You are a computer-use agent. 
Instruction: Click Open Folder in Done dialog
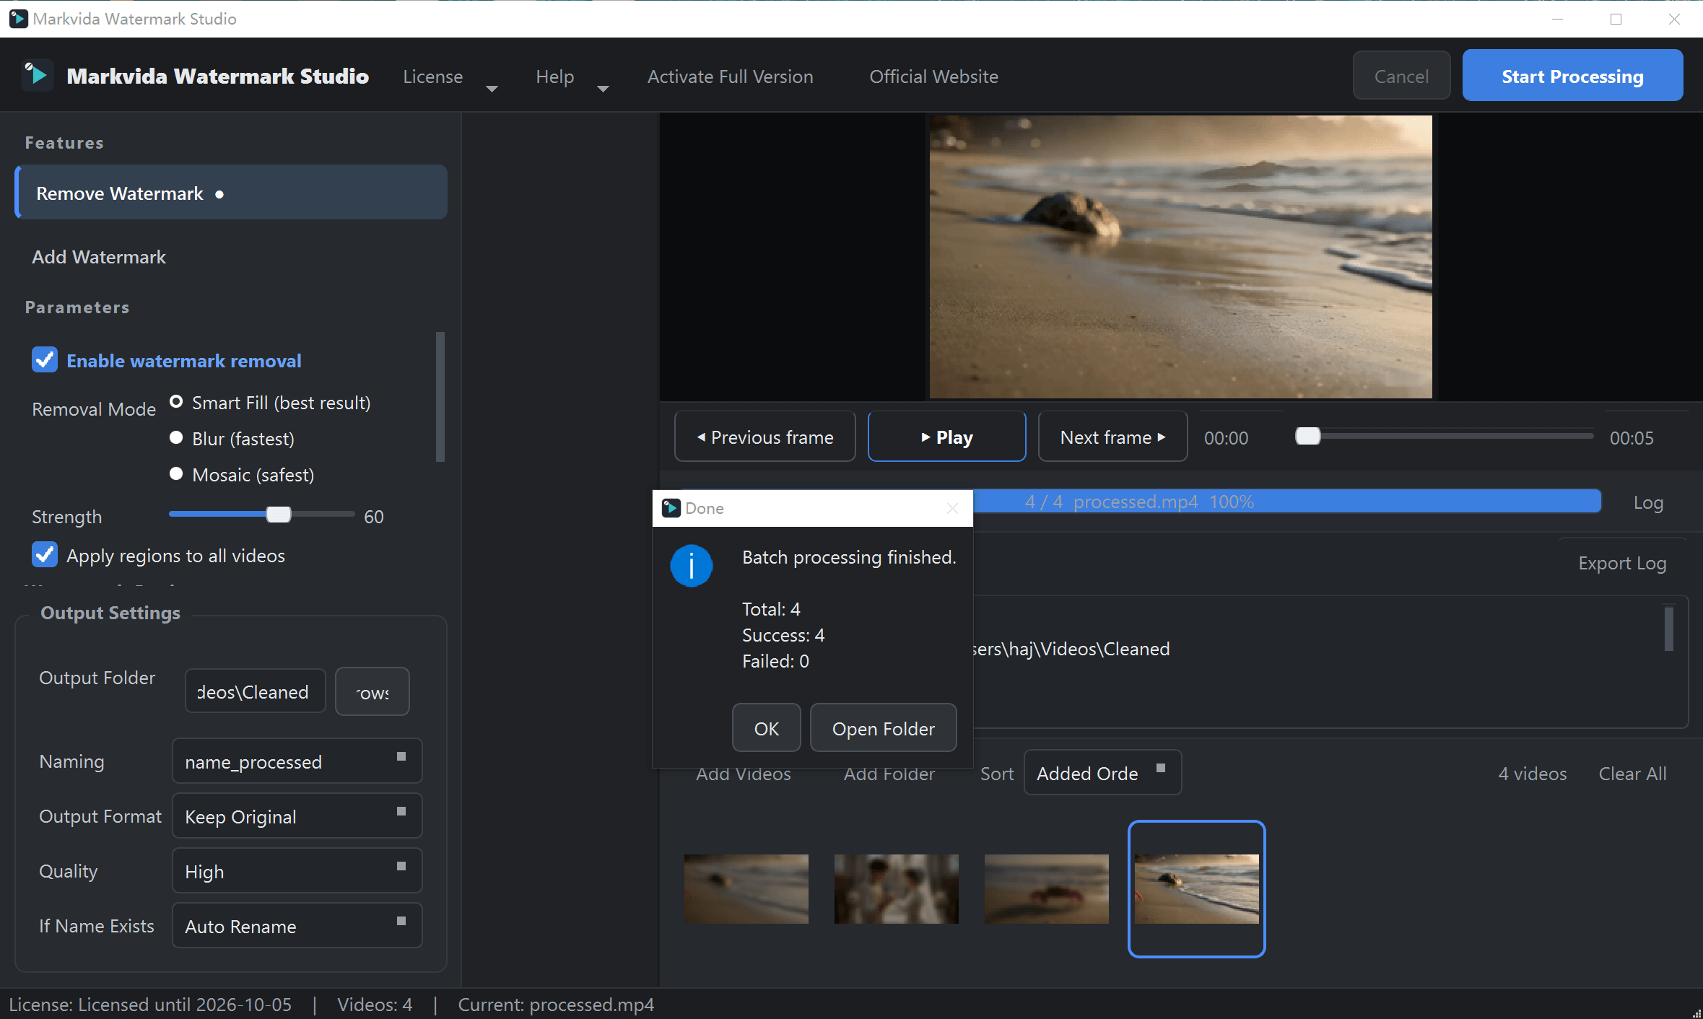tap(883, 728)
